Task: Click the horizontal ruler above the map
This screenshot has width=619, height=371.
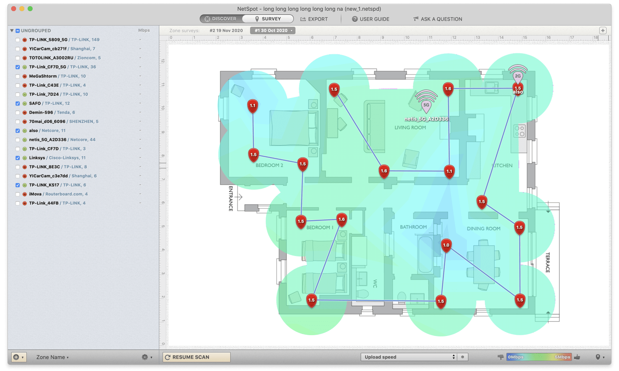Action: (x=389, y=38)
